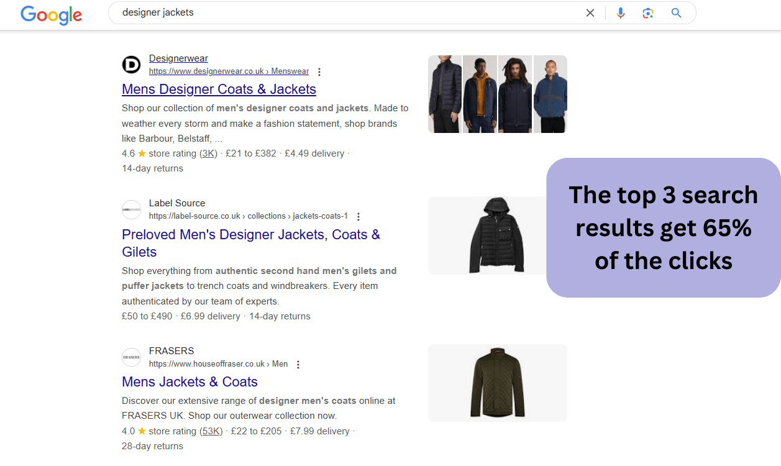Click the black hooded jacket thumbnail
Image resolution: width=781 pixels, height=466 pixels.
pos(488,235)
